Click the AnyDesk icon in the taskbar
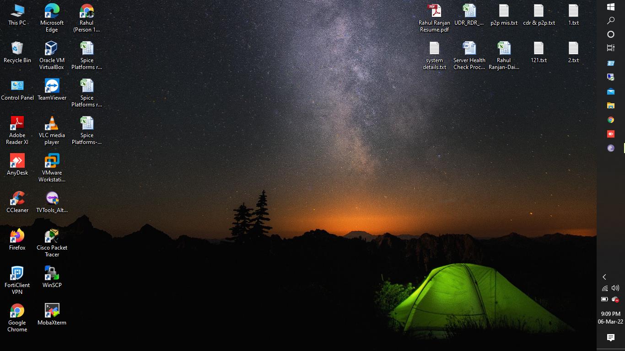The height and width of the screenshot is (351, 625). coord(610,134)
